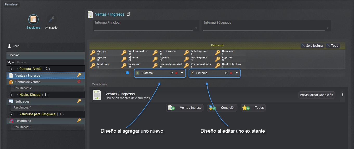Open Ventas / Ingresos in external window

pyautogui.click(x=128, y=14)
